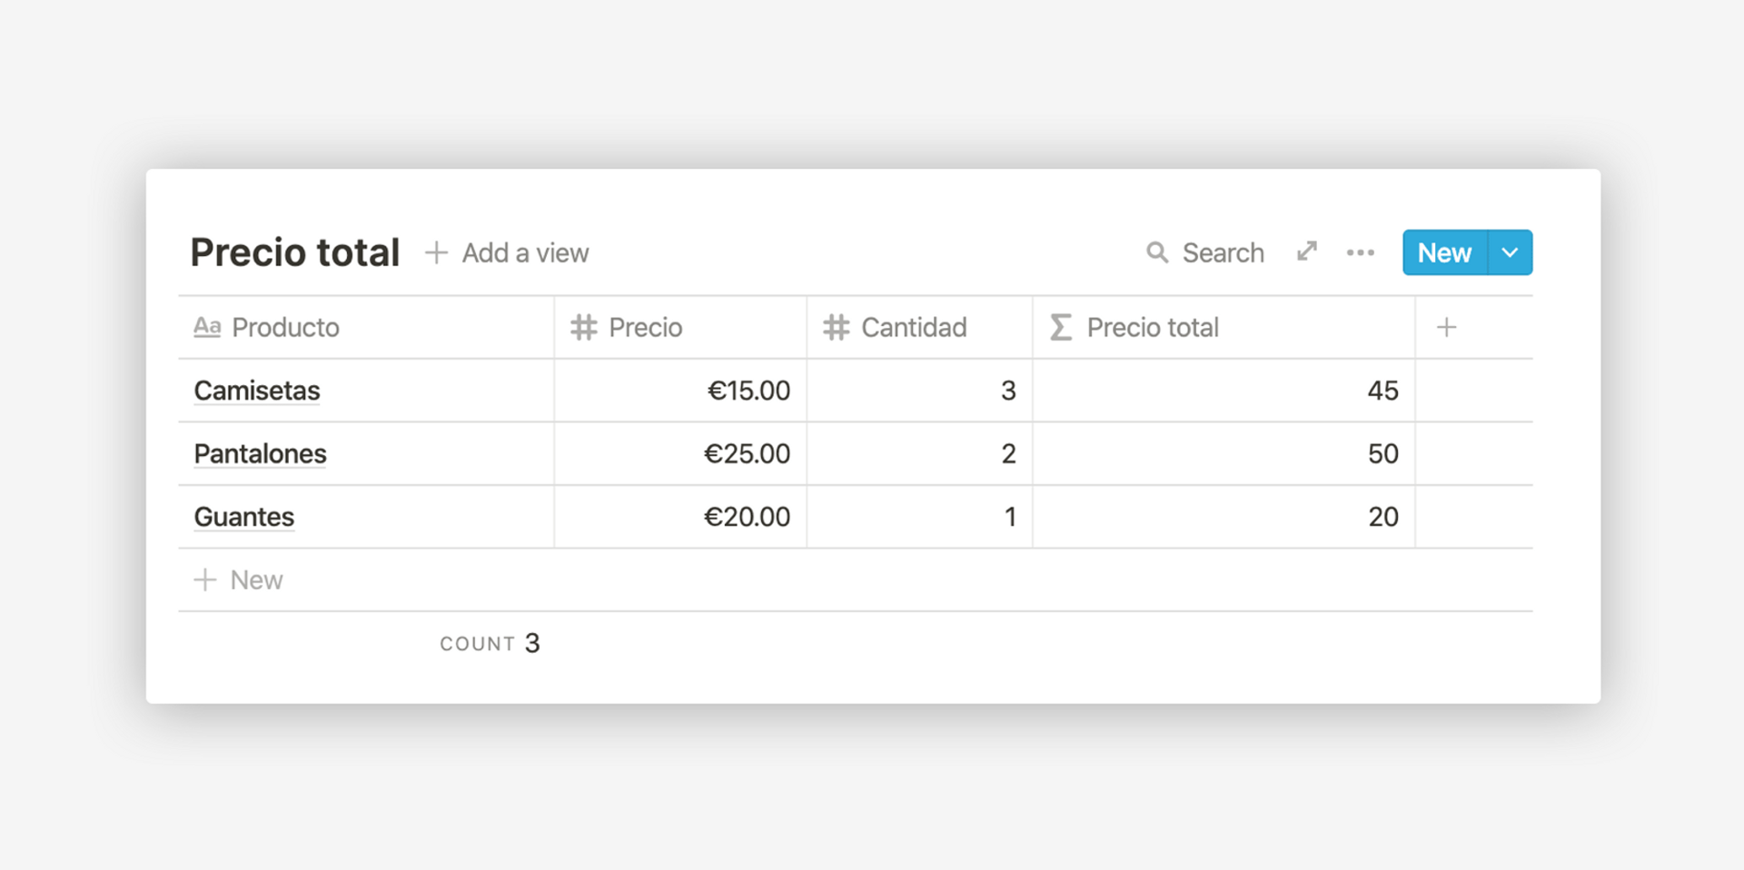Viewport: 1744px width, 870px height.
Task: Click the number icon beside Cantidad header
Action: pyautogui.click(x=837, y=327)
